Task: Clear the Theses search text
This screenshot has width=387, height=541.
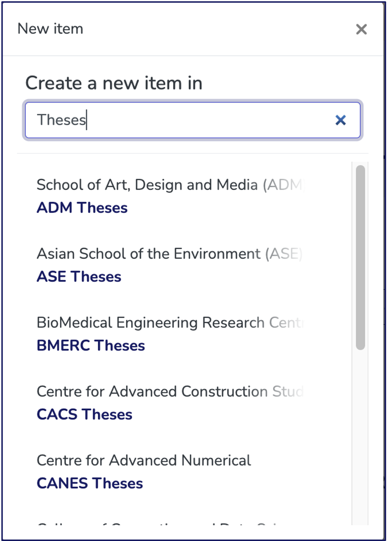Action: pos(340,120)
